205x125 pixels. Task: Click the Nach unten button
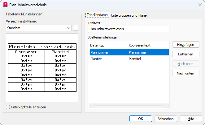[x=186, y=73]
